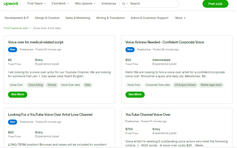This screenshot has width=237, height=148.
Task: Select the Corporate Tone Jobs tag
Action: coord(158,85)
